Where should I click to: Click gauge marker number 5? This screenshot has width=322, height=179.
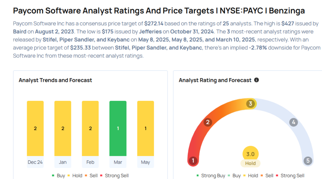[308, 160]
